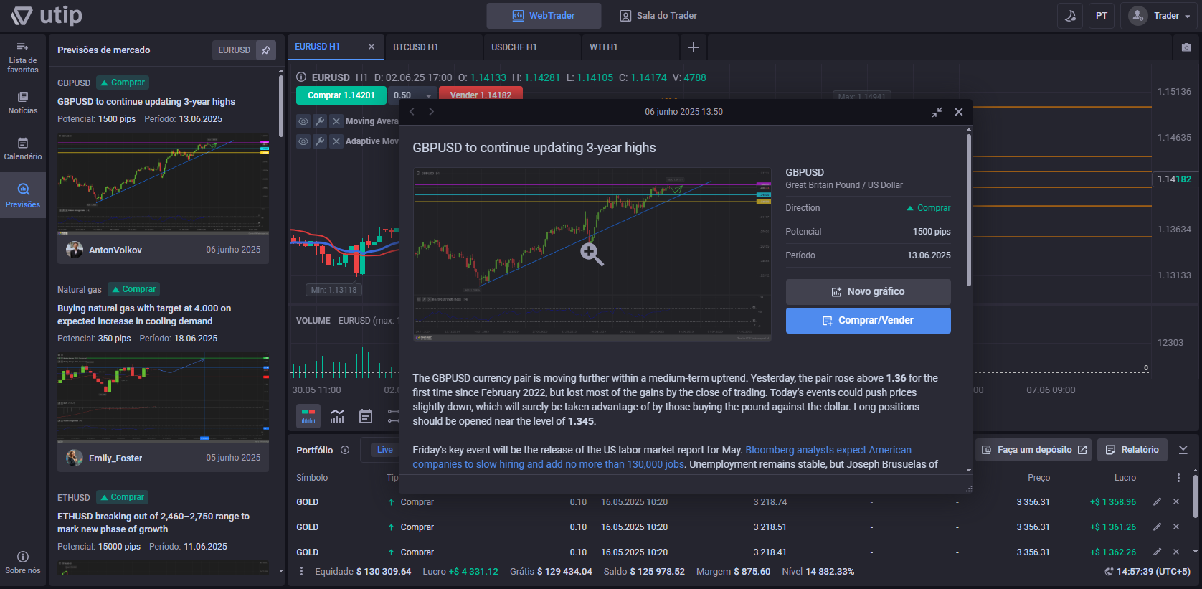
Task: Click Comprar 1.14201 buy button
Action: coord(341,95)
